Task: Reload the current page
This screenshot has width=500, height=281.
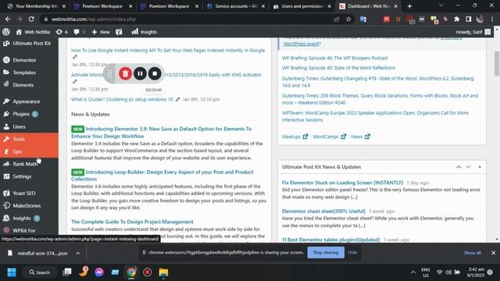Action: [x=31, y=19]
